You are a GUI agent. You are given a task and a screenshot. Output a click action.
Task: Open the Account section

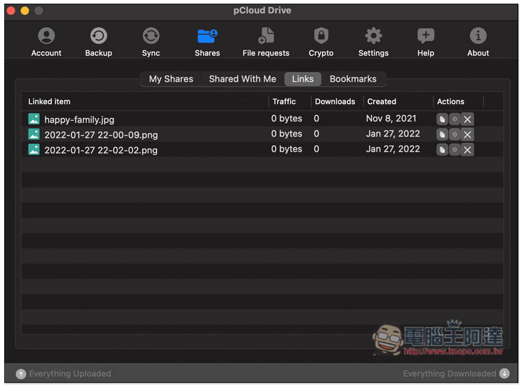coord(46,42)
